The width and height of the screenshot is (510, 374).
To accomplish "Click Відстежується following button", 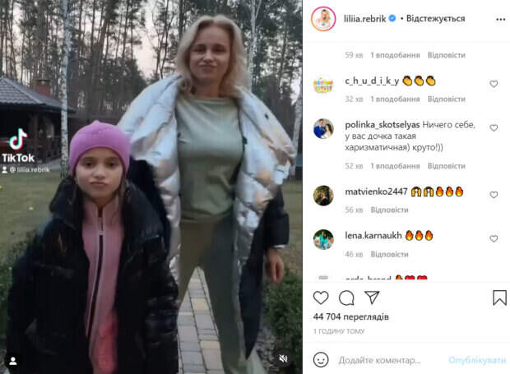I will pyautogui.click(x=435, y=19).
